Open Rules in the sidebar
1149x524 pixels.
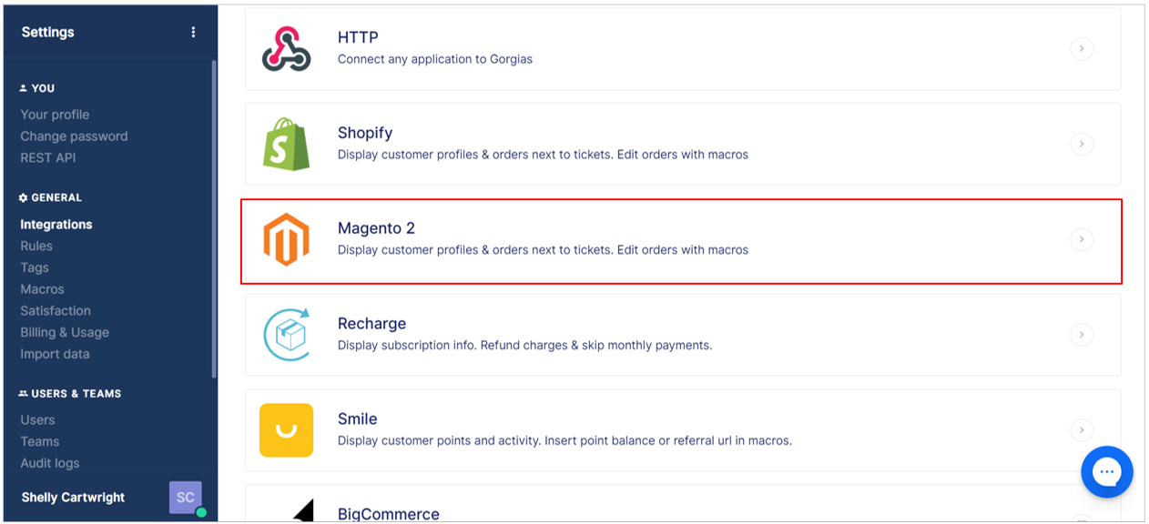36,246
